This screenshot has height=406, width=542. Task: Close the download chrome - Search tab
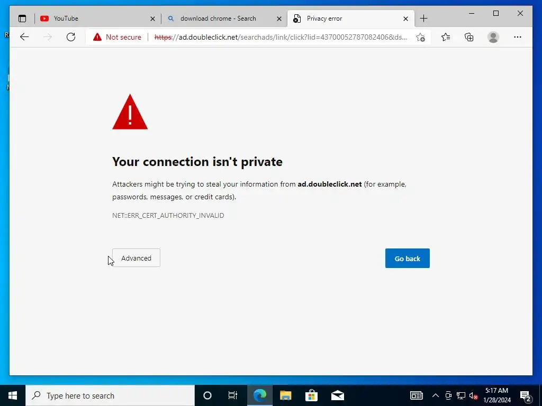click(279, 19)
